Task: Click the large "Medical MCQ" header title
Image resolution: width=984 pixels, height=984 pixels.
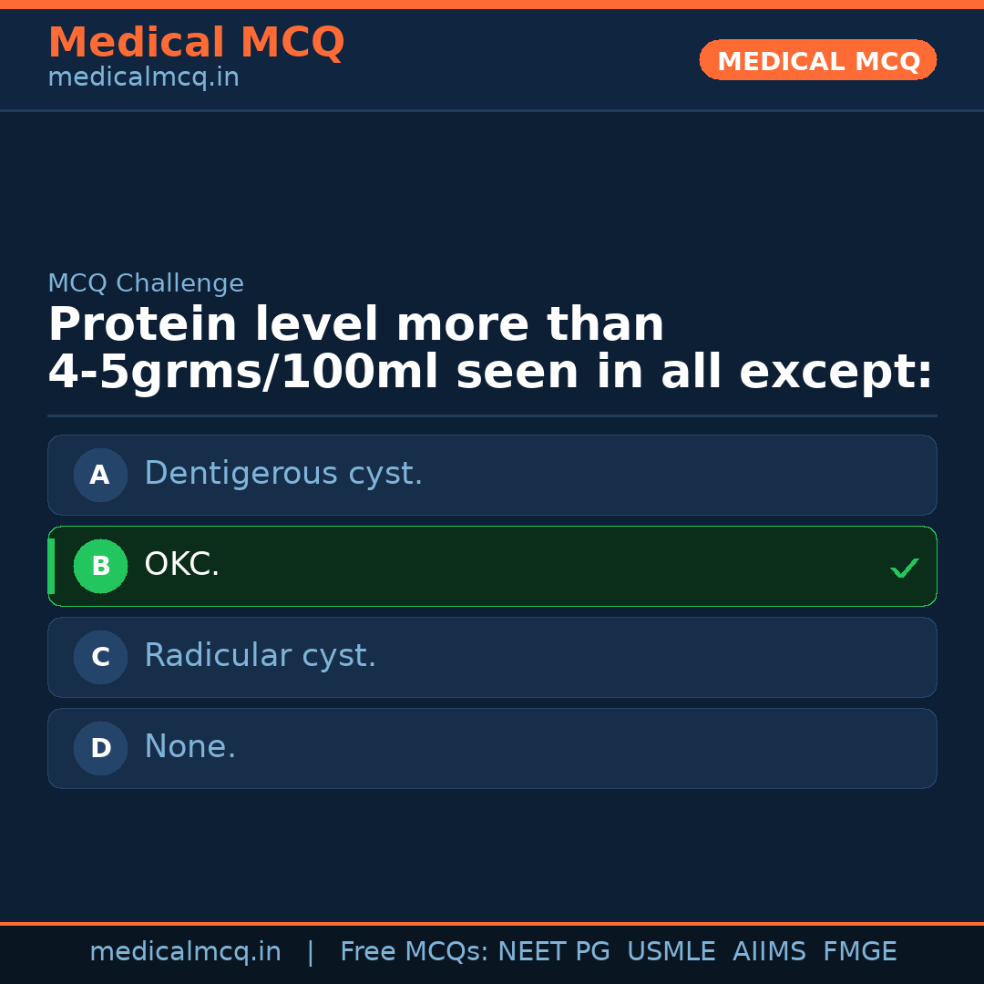Action: tap(196, 43)
